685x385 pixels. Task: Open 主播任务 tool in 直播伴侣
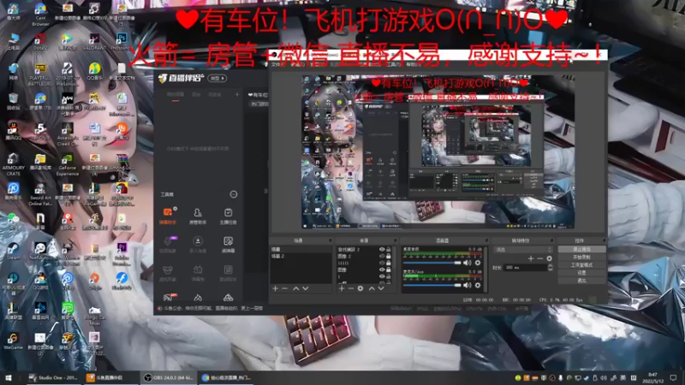tap(228, 216)
